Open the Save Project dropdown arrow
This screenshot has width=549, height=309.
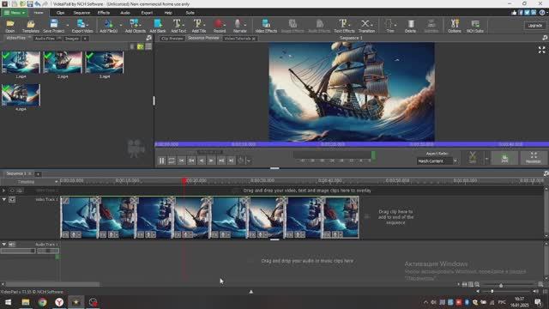[68, 25]
